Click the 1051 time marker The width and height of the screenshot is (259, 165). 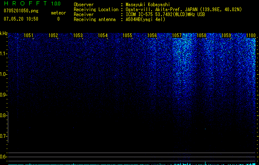coord(28,35)
